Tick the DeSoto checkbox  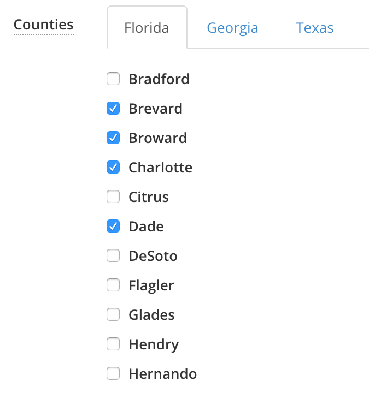click(113, 255)
